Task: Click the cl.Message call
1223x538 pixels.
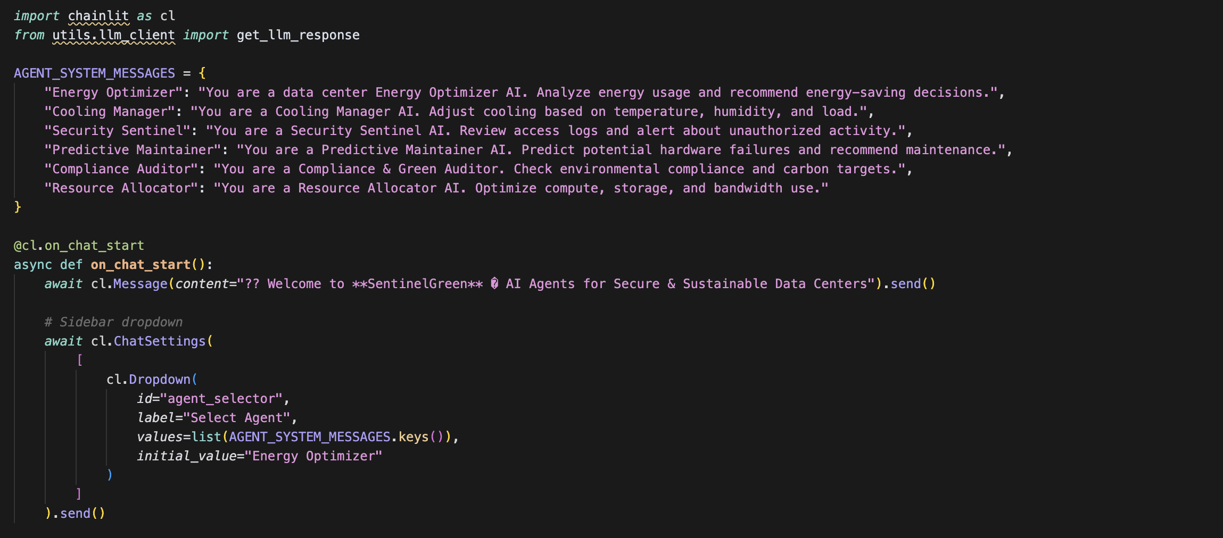Action: (129, 284)
